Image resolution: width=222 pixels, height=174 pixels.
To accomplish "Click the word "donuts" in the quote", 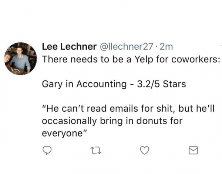I will 151,121.
